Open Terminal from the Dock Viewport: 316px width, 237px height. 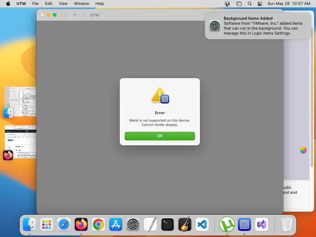(168, 224)
